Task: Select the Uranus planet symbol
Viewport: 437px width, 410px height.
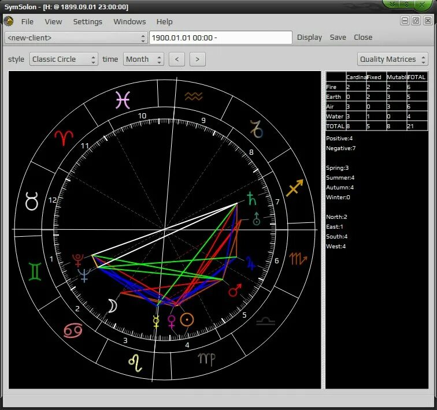Action: point(257,218)
